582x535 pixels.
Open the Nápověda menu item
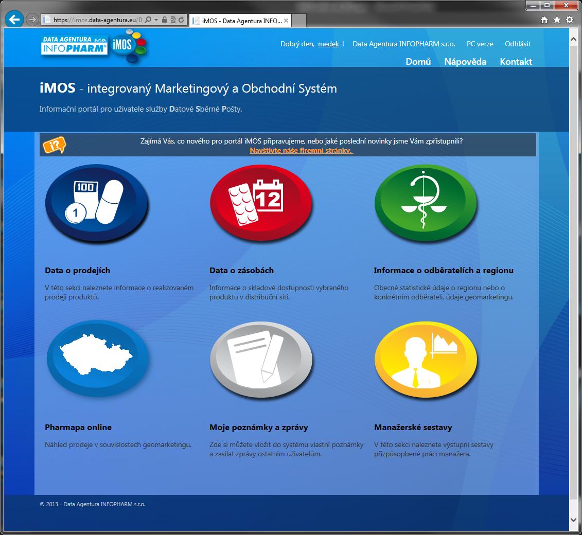[466, 62]
